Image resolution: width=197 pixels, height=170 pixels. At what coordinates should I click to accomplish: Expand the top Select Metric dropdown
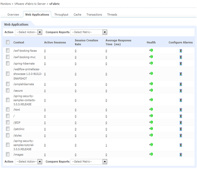click(x=89, y=32)
